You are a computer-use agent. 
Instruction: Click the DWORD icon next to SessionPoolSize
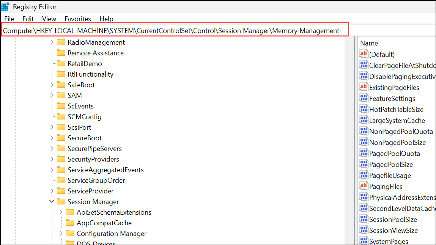(x=364, y=219)
